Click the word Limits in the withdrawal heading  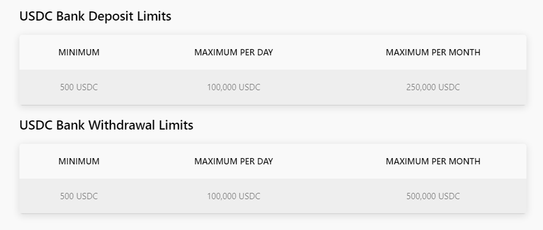pyautogui.click(x=176, y=125)
